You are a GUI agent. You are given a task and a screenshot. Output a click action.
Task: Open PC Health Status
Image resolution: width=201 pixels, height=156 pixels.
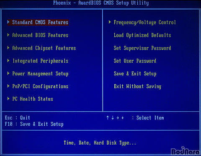coord(33,99)
